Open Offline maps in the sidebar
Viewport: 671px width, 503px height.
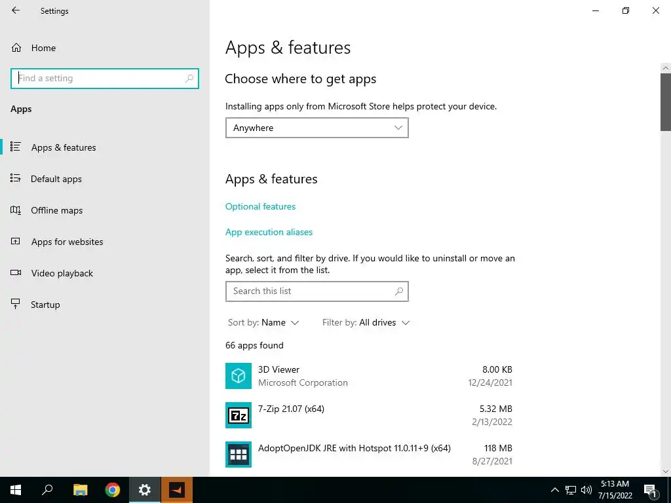pos(105,210)
